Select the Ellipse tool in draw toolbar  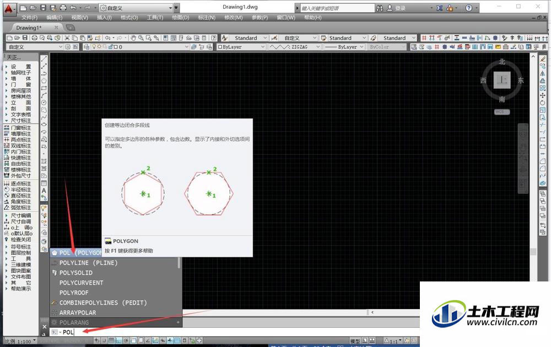(x=44, y=124)
